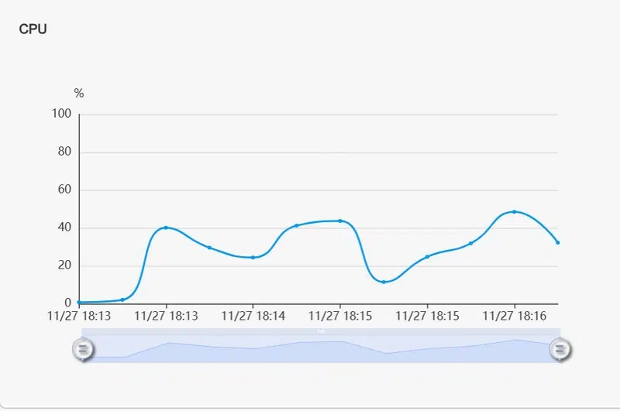The width and height of the screenshot is (620, 411).
Task: Click the first data point at 0%
Action: (x=79, y=302)
